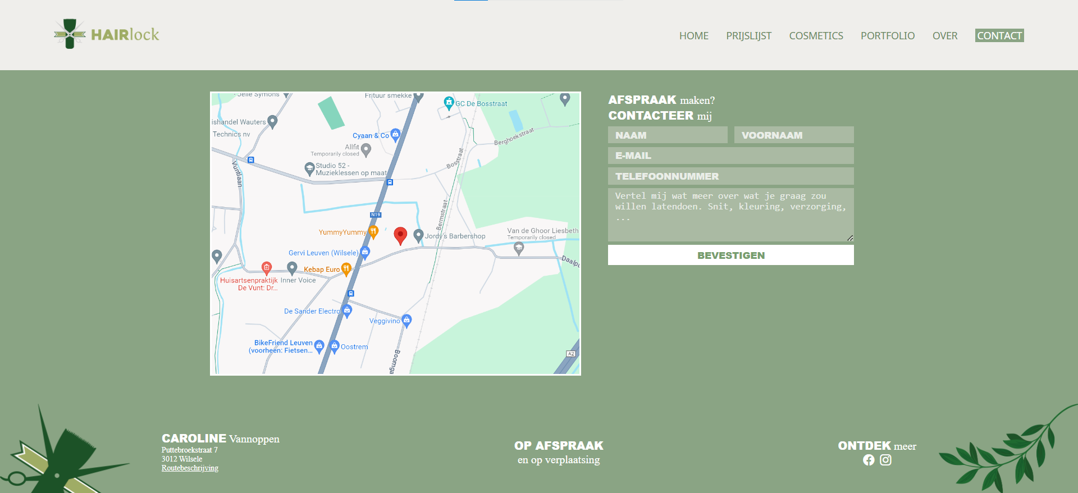Select Veggivino shop pin on map
Screen dimensions: 1078x493
tap(406, 321)
